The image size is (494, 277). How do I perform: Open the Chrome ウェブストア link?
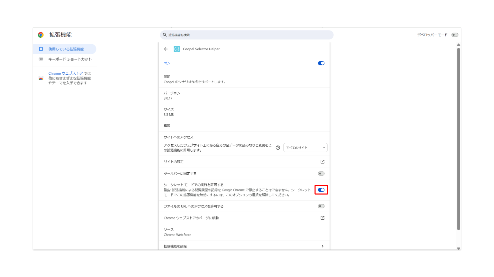tap(66, 73)
